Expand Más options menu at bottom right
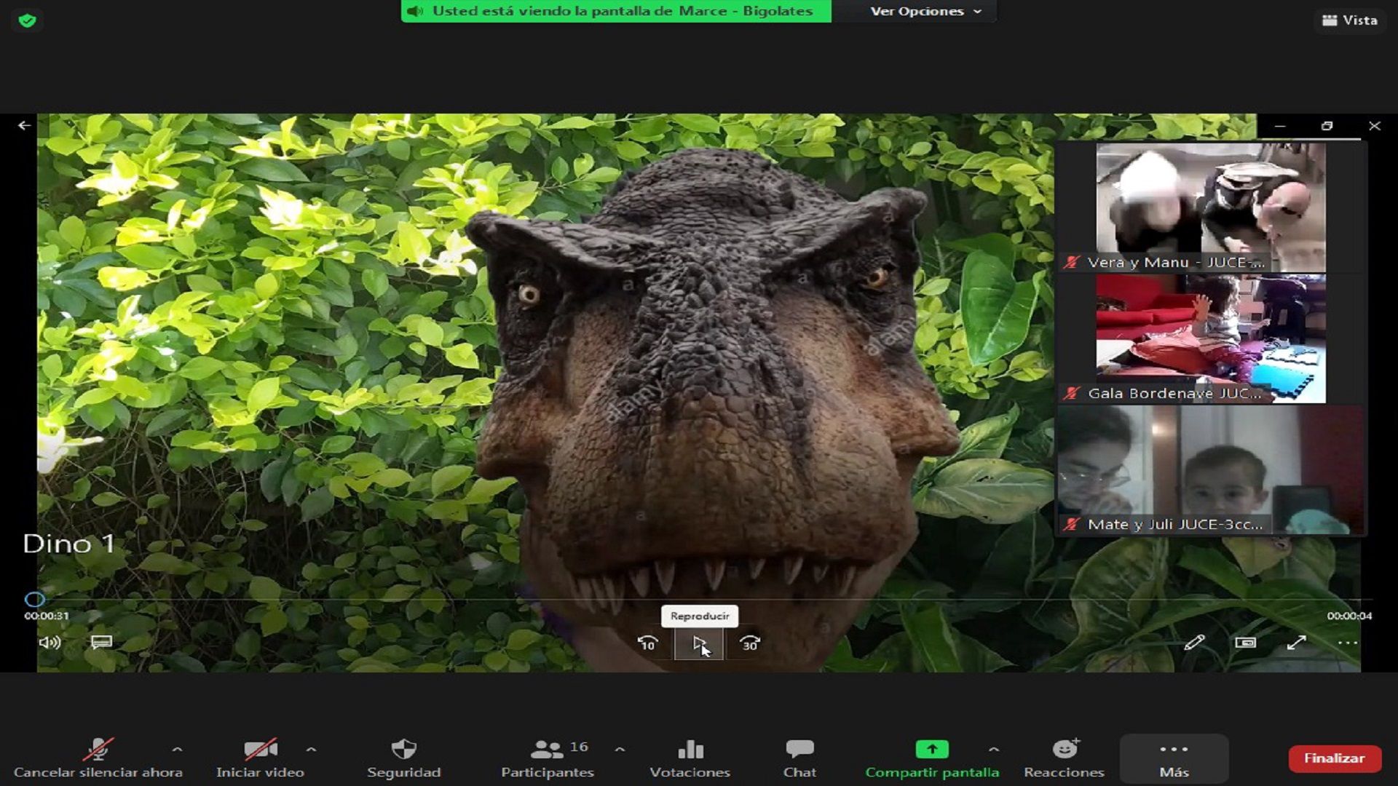The width and height of the screenshot is (1398, 786). click(x=1173, y=757)
